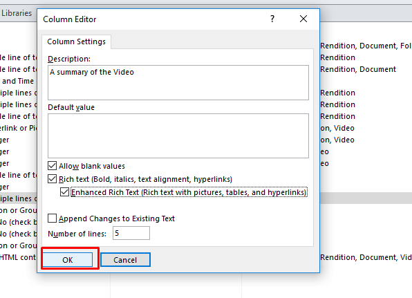Click in the Default value text area

(x=178, y=136)
